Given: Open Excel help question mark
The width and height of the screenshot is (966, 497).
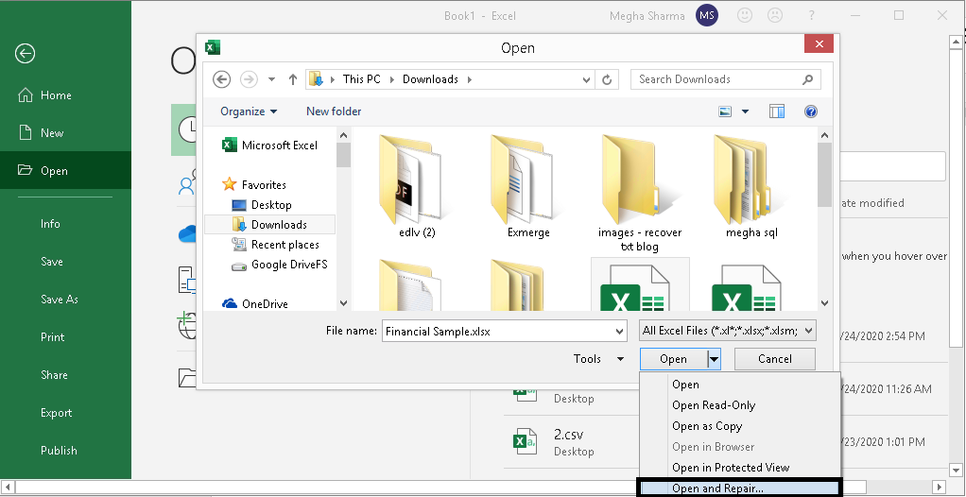Looking at the screenshot, I should (812, 15).
